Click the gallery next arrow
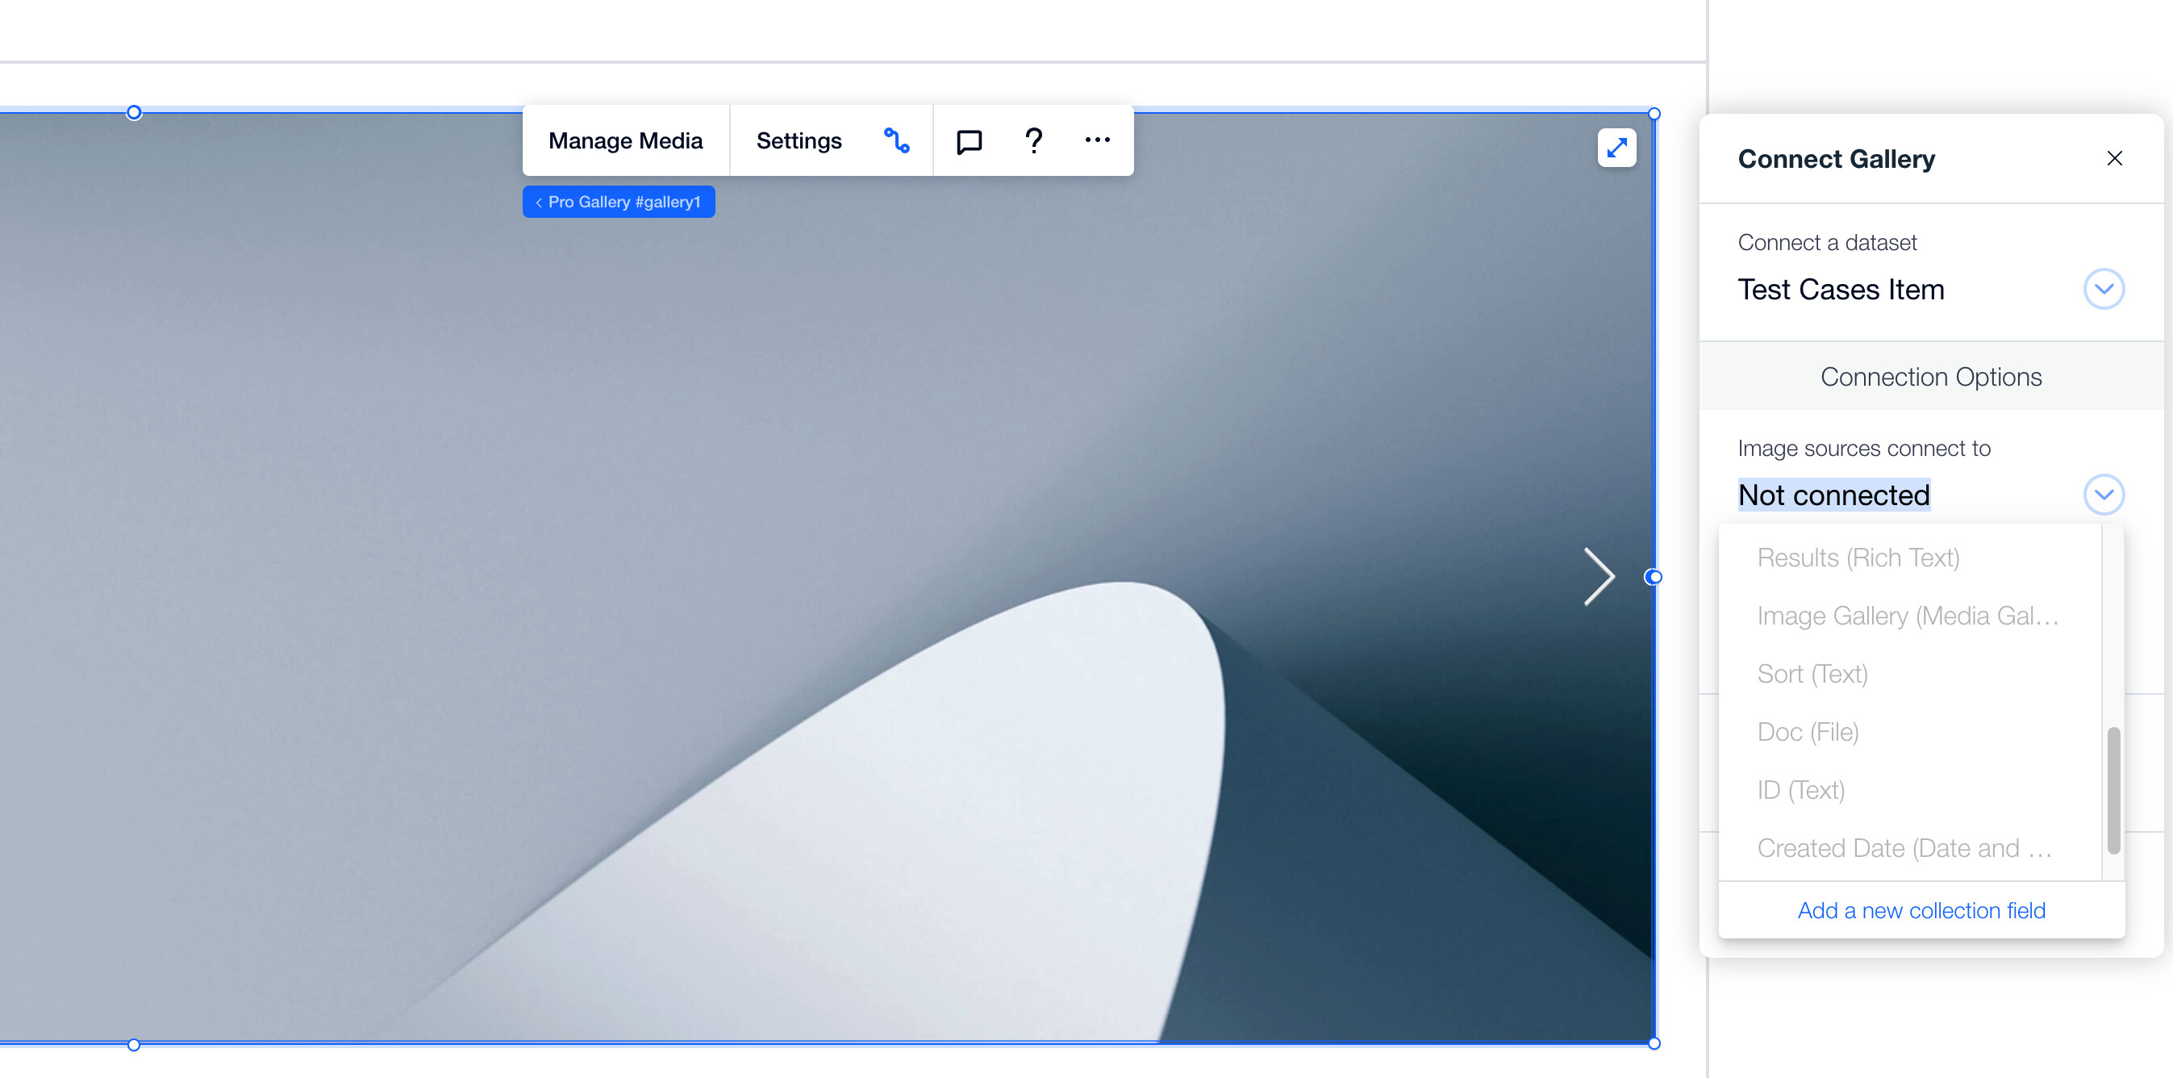The image size is (2173, 1078). (x=1598, y=577)
